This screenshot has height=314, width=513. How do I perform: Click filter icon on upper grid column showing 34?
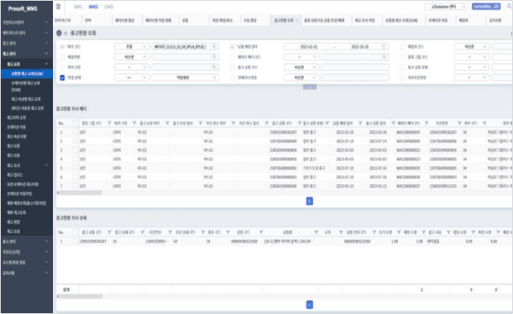[484, 123]
